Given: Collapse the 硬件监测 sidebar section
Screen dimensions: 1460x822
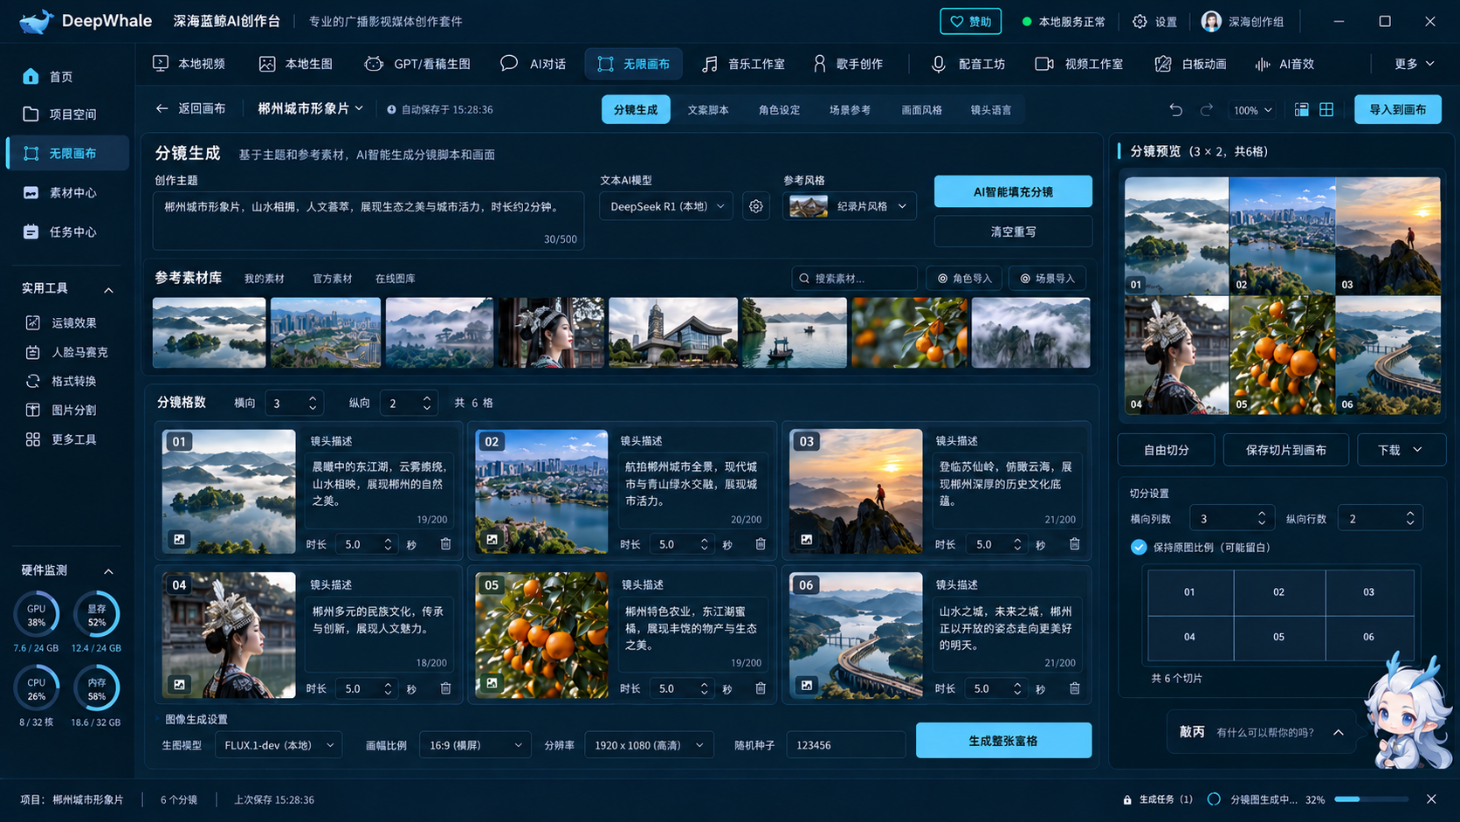Looking at the screenshot, I should coord(108,571).
